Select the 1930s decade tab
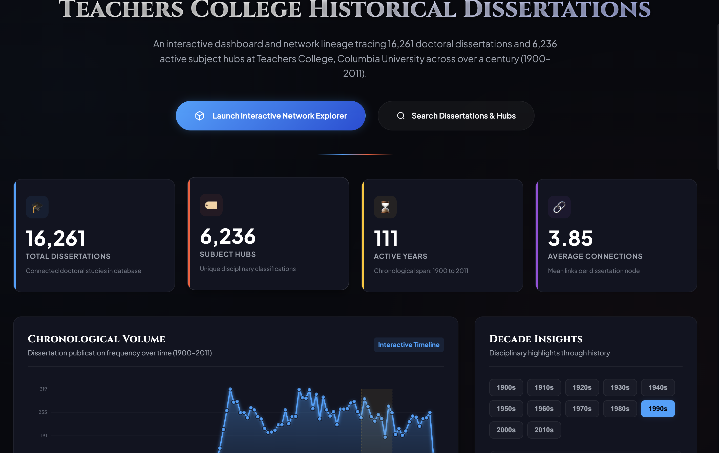719x453 pixels. (x=620, y=387)
